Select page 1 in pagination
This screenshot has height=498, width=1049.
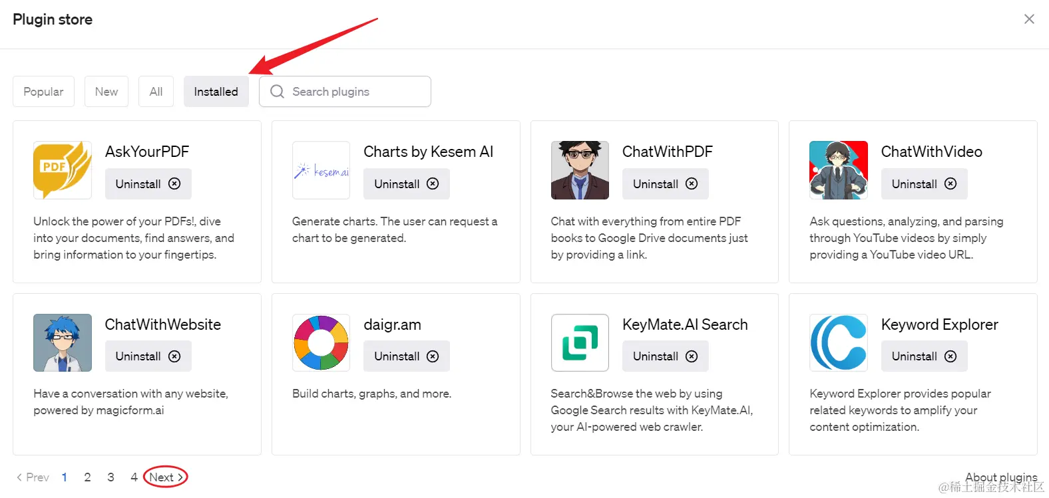65,477
